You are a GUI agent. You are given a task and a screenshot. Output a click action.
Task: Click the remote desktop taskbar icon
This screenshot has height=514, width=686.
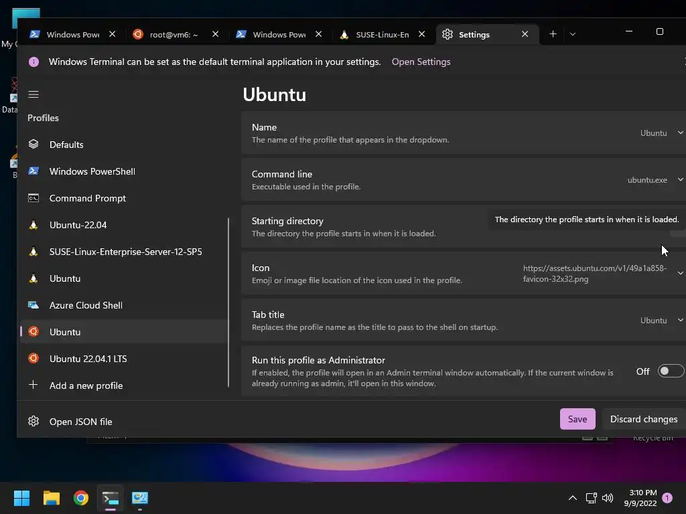click(x=140, y=498)
